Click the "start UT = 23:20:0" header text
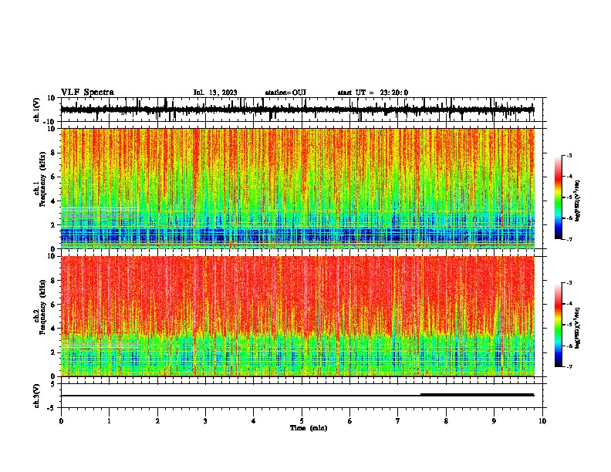611x472 pixels. click(373, 93)
